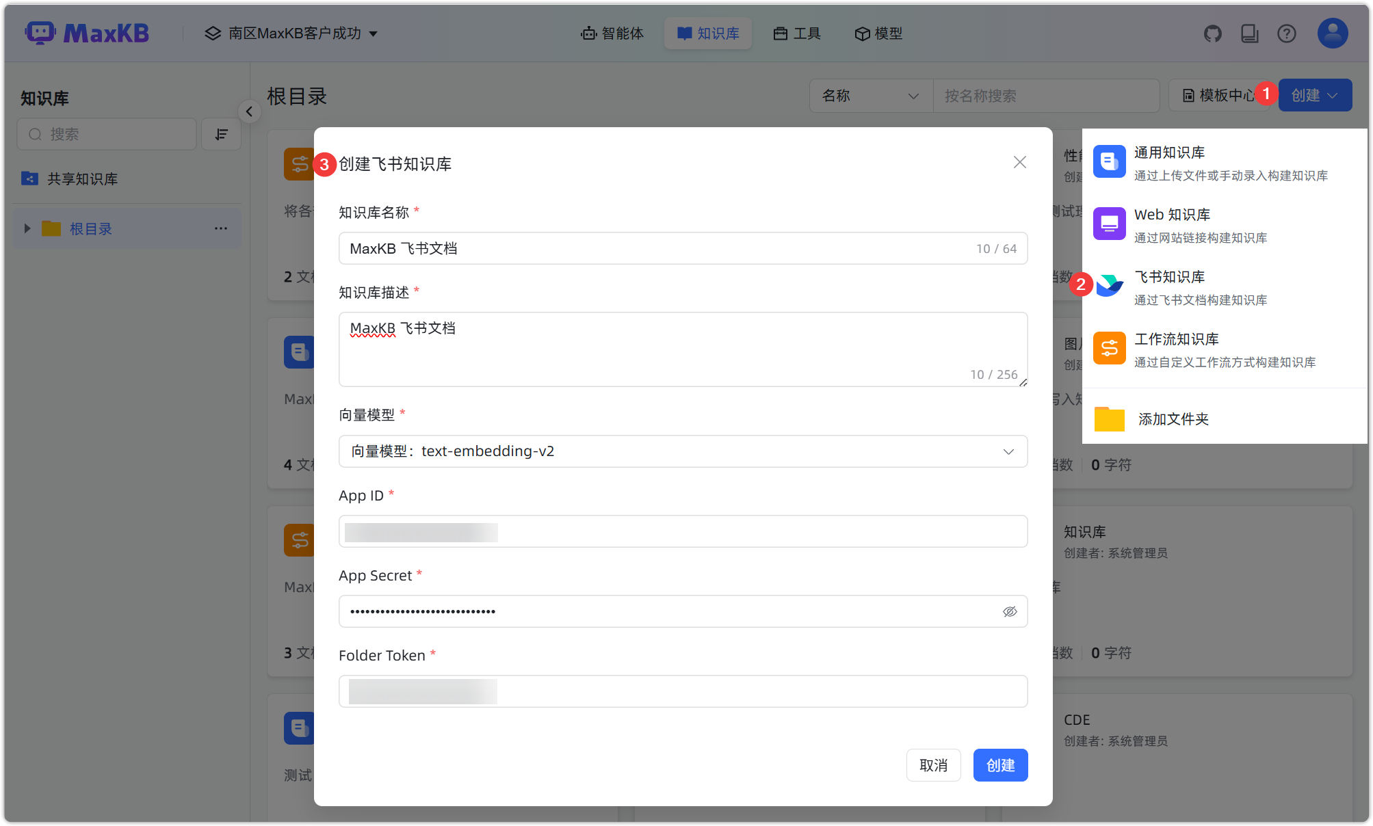Select the Web 知识库 option icon
Screen dimensions: 1373x826
1109,224
